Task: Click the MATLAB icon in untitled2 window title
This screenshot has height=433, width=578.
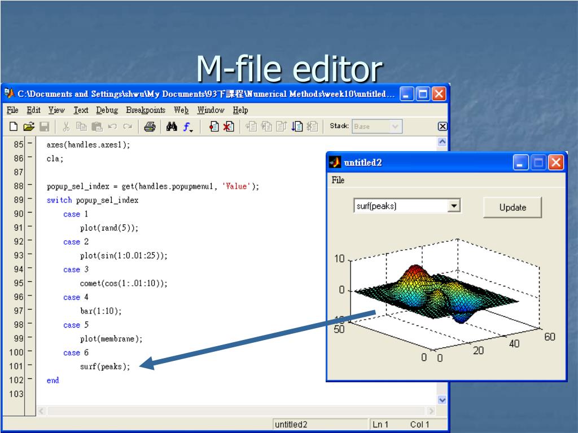Action: pyautogui.click(x=335, y=162)
